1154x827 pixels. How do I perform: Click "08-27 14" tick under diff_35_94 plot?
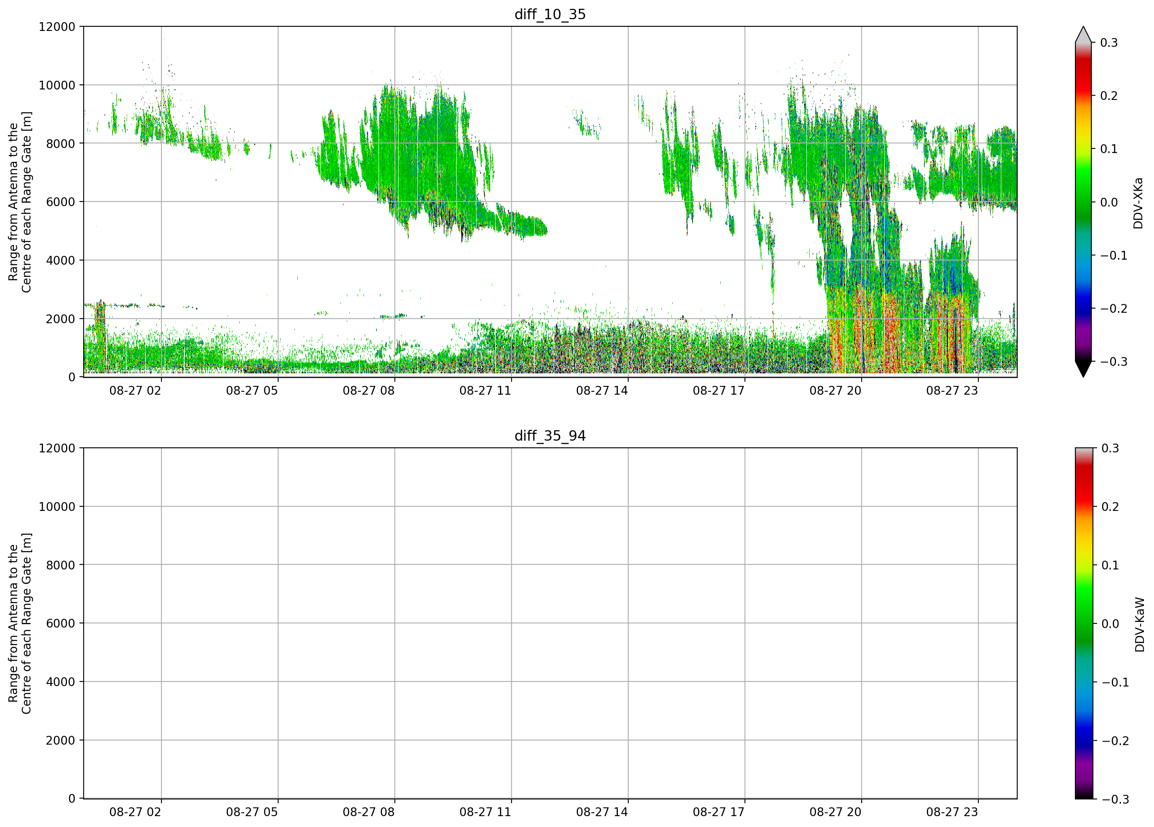(x=602, y=812)
